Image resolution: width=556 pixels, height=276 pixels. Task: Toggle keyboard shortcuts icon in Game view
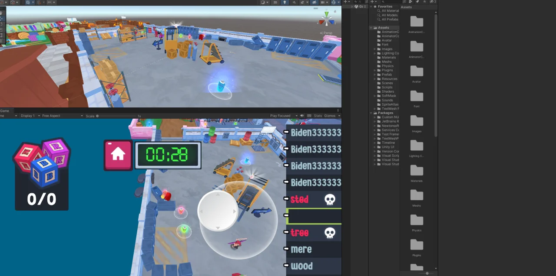[310, 116]
